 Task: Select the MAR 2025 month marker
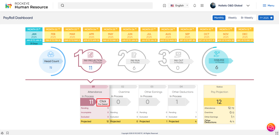pyautogui.click(x=72, y=35)
